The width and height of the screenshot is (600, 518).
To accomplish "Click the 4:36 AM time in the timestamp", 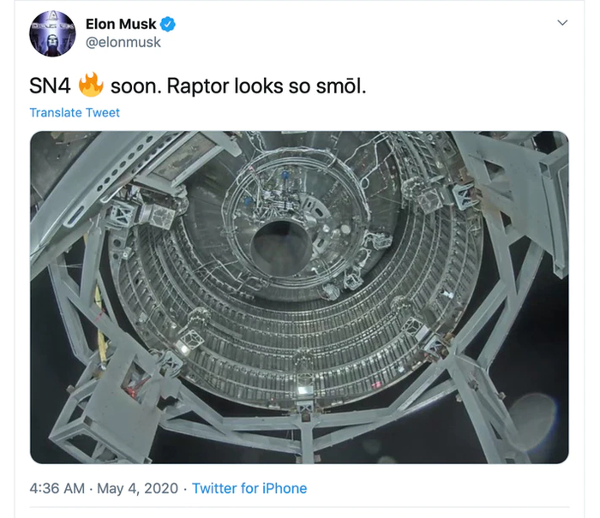I will pos(57,488).
